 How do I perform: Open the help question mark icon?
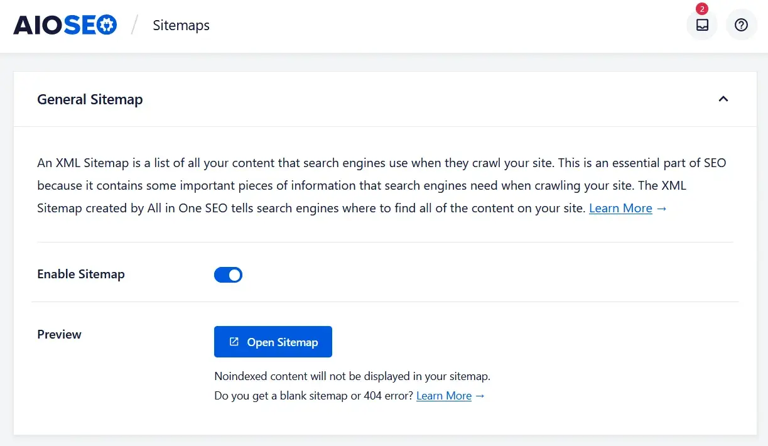click(742, 25)
